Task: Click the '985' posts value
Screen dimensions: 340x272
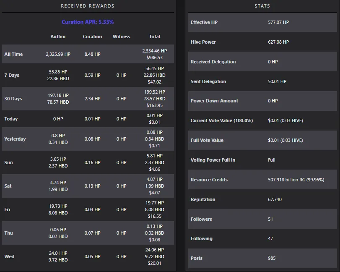Action: [x=272, y=258]
